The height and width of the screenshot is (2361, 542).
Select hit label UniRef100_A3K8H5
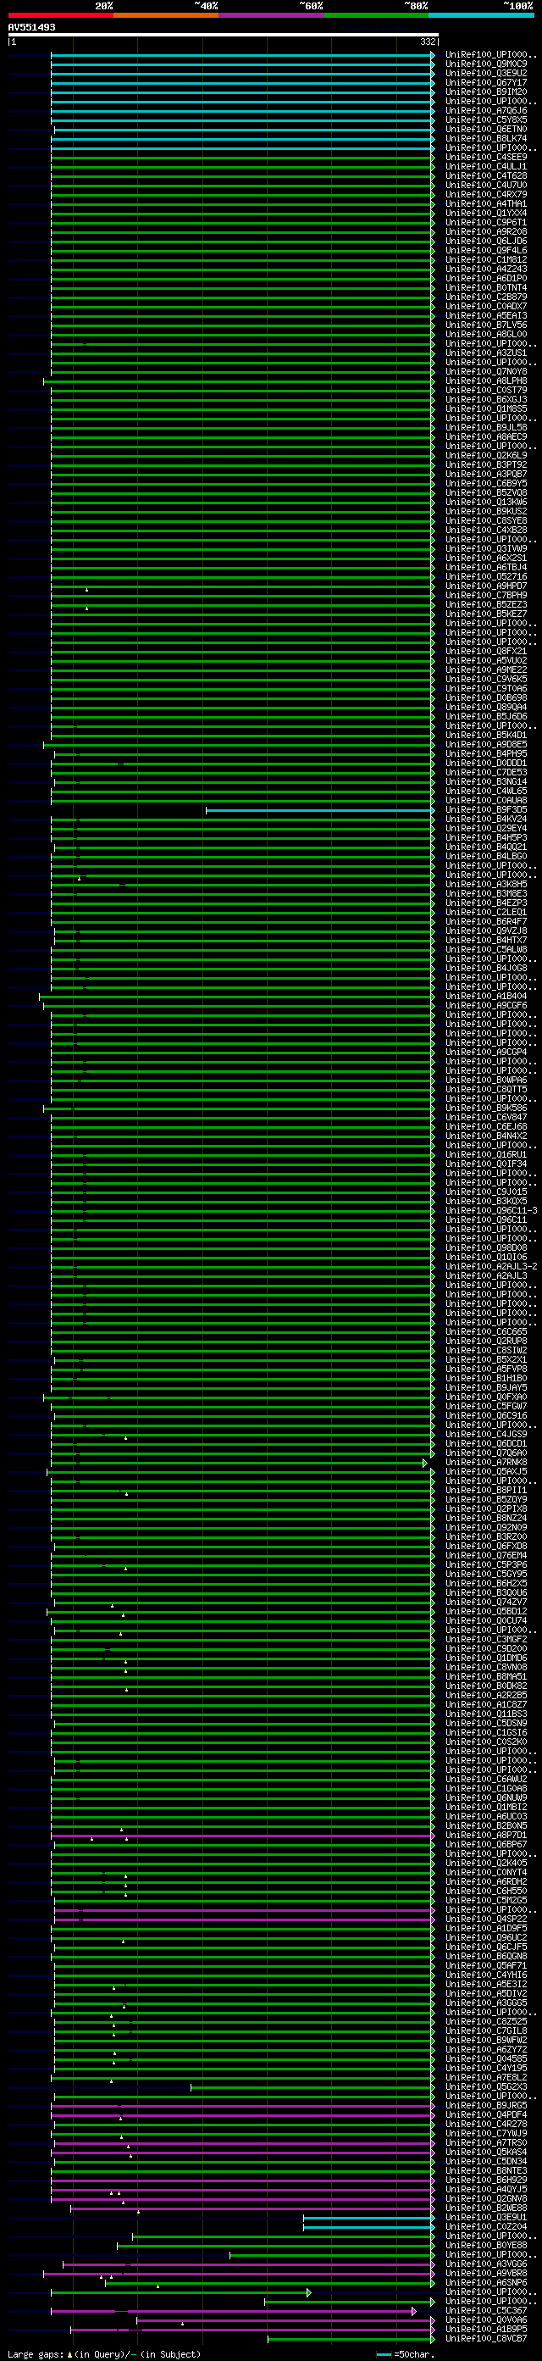point(486,885)
